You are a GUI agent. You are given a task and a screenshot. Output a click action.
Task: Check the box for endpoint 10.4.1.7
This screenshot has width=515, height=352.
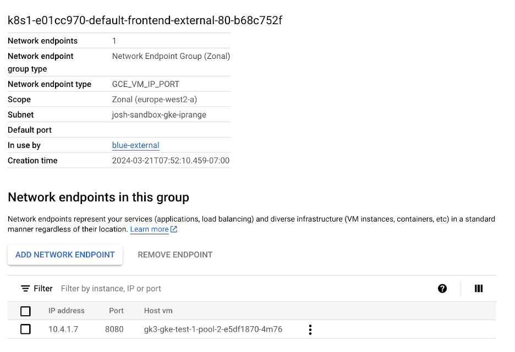coord(25,329)
